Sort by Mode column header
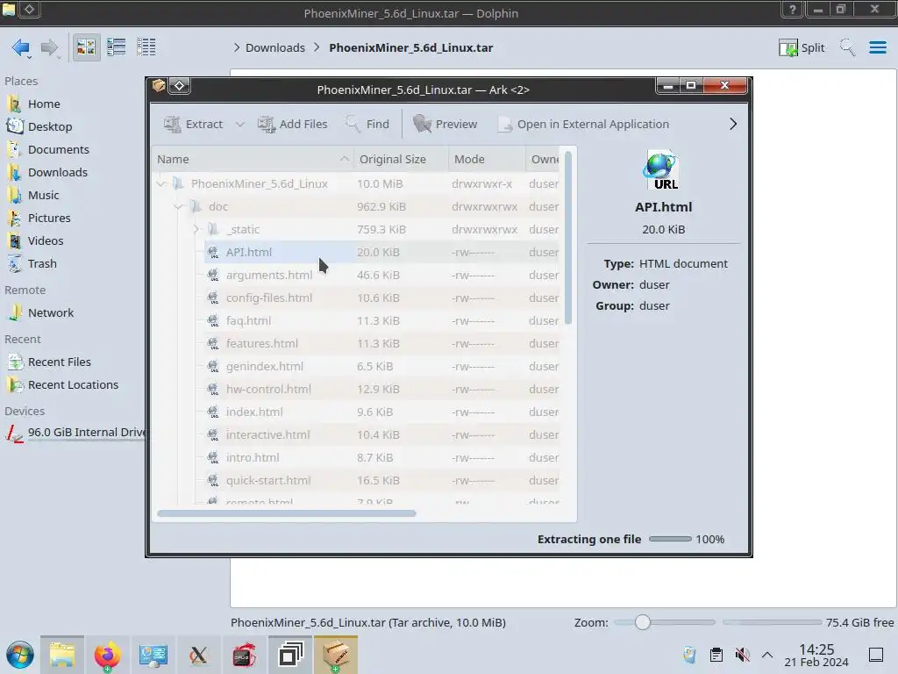The height and width of the screenshot is (674, 898). pos(486,160)
